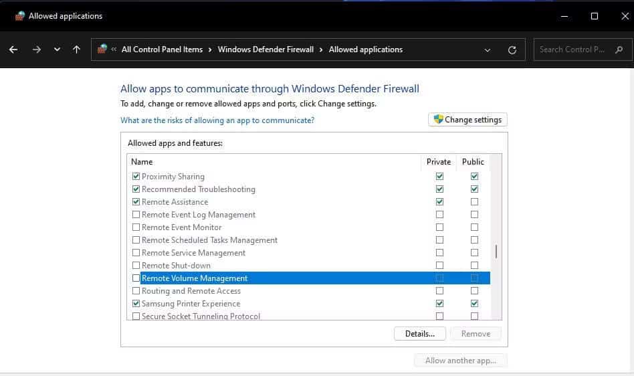This screenshot has height=376, width=634.
Task: Click the Change settings button
Action: pos(467,120)
